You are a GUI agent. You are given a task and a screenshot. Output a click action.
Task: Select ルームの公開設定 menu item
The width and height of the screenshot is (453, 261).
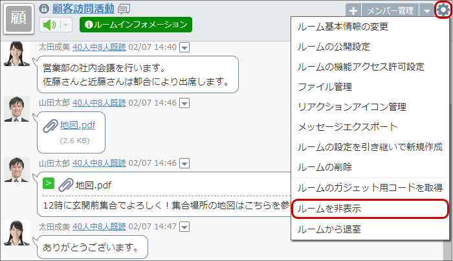(370, 47)
